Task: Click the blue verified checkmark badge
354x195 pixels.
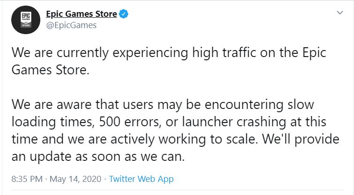Action: pyautogui.click(x=124, y=14)
